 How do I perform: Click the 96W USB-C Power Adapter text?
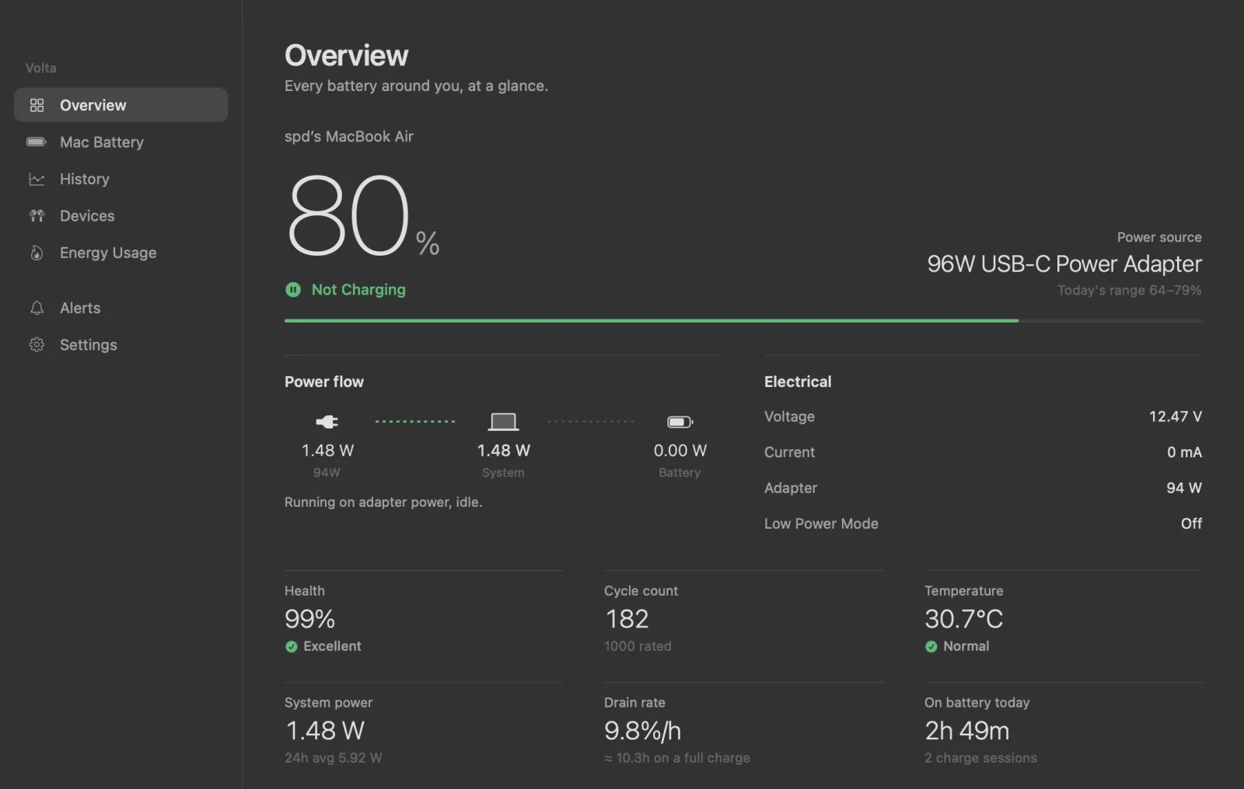(x=1064, y=264)
